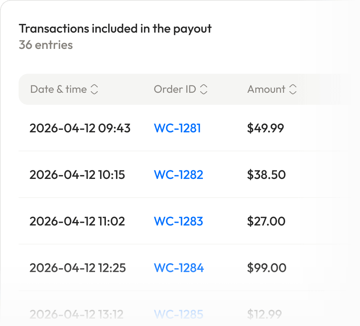Toggle Amount column sort arrows
The width and height of the screenshot is (360, 326).
tap(293, 90)
